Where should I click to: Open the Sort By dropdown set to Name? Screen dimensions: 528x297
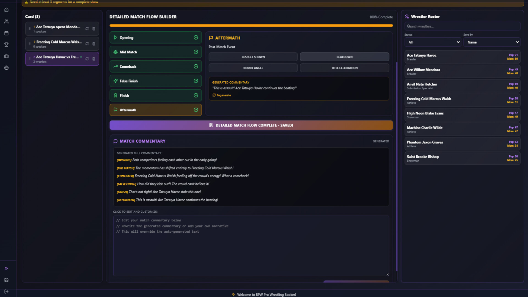click(x=491, y=42)
